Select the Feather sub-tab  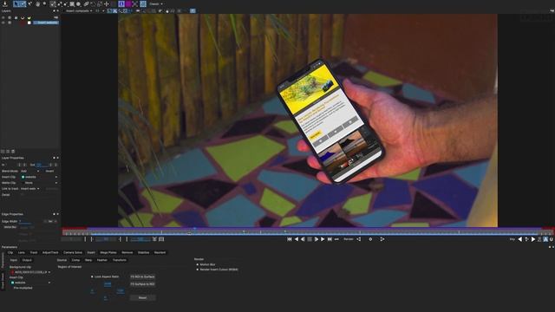click(x=102, y=260)
